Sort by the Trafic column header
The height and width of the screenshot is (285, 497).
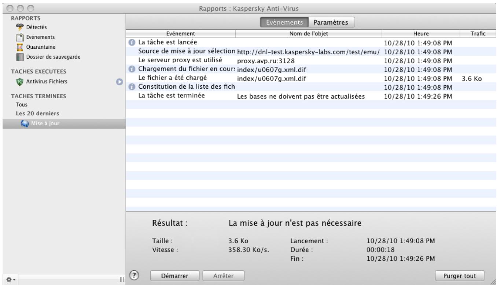478,33
